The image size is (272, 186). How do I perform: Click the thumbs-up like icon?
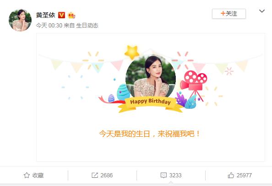[231, 175]
